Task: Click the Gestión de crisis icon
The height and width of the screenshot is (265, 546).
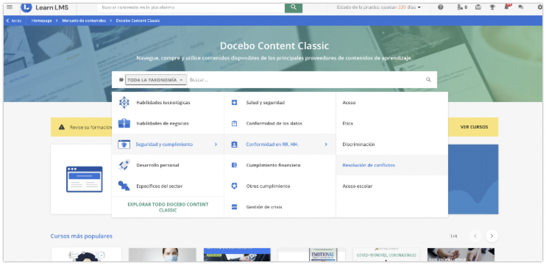Action: 234,207
